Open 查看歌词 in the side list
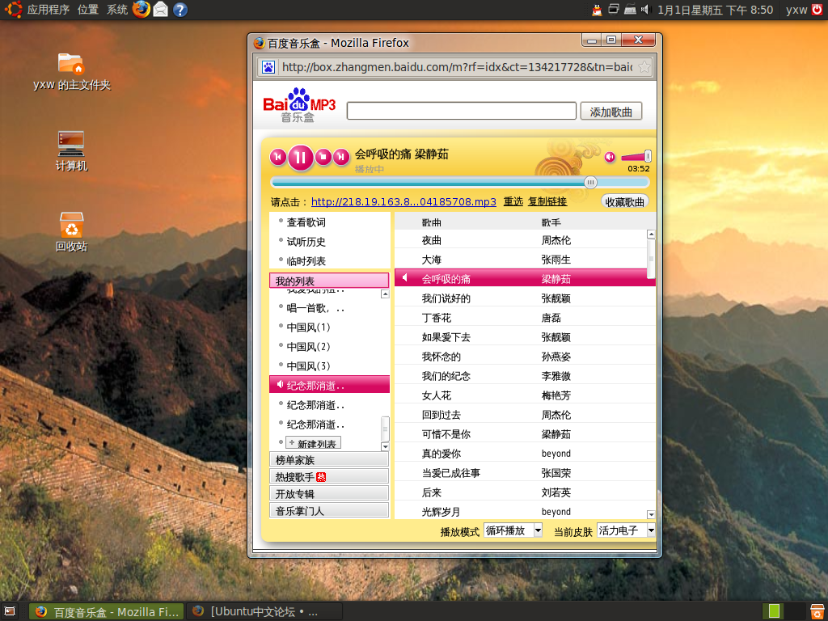828x621 pixels. click(306, 222)
